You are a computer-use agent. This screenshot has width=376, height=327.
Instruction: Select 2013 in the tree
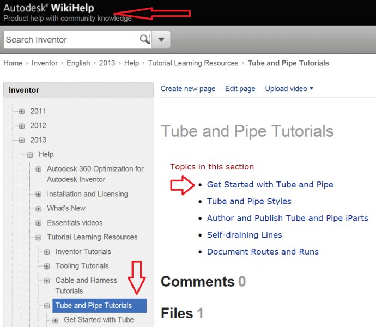[x=38, y=140]
